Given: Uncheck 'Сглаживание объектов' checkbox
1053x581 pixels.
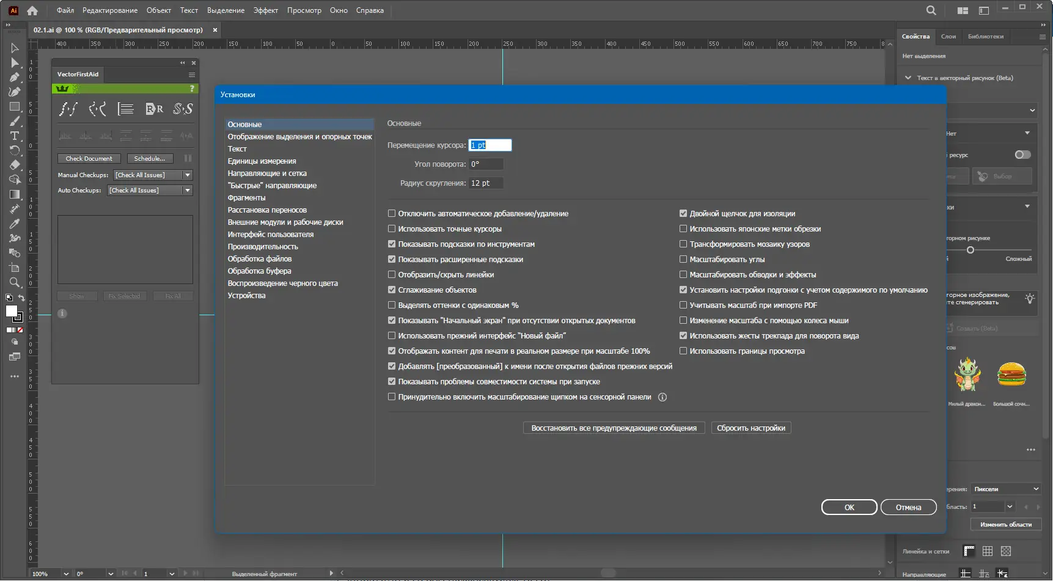Looking at the screenshot, I should point(392,290).
